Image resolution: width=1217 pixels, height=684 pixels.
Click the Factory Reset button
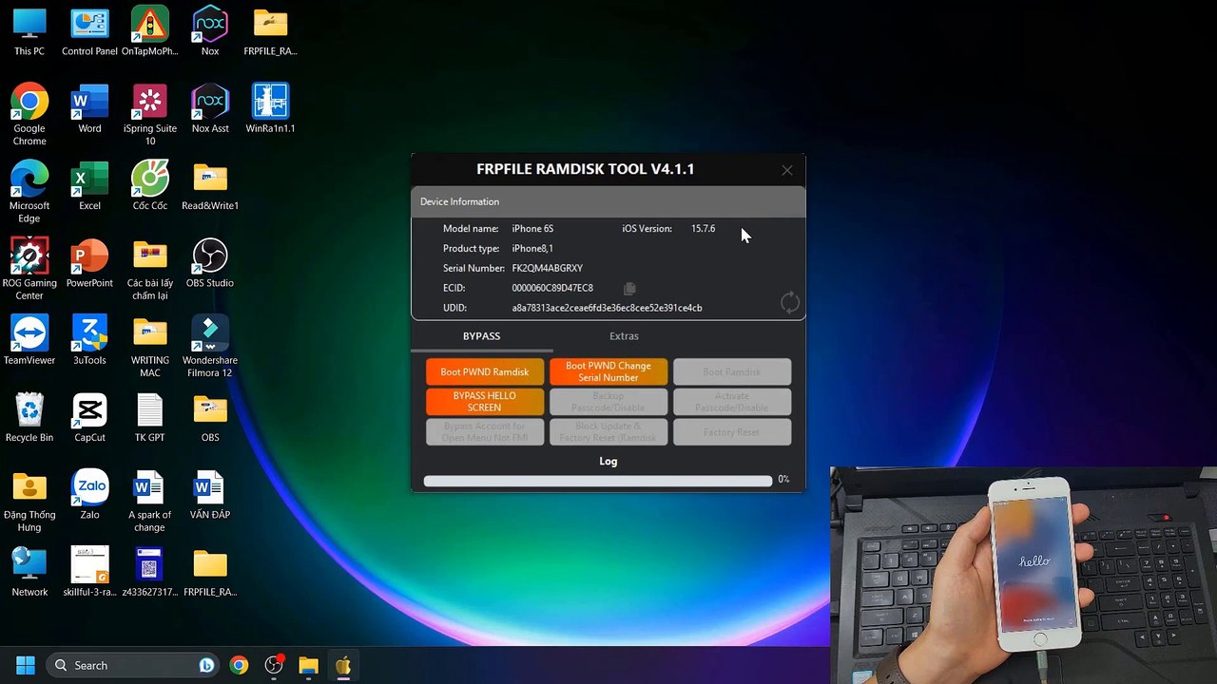pos(732,432)
